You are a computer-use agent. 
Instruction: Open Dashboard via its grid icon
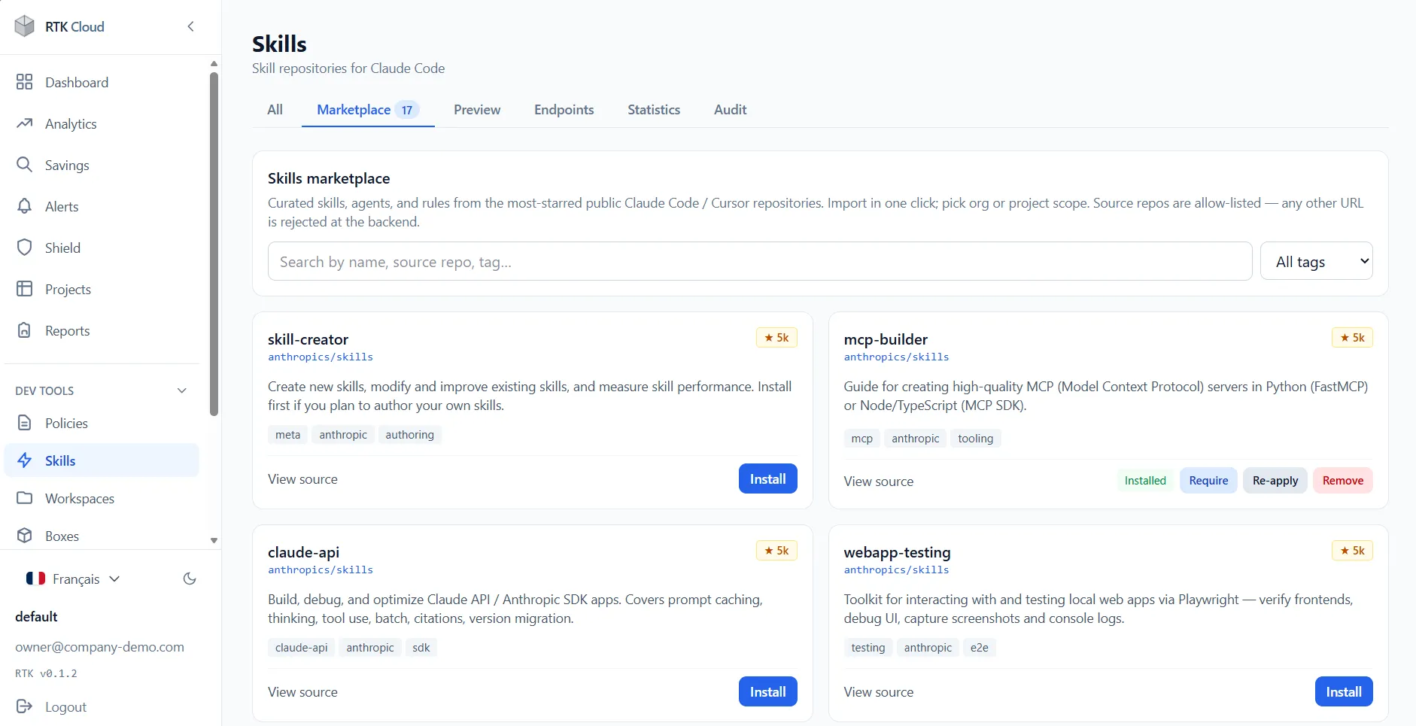[x=25, y=82]
